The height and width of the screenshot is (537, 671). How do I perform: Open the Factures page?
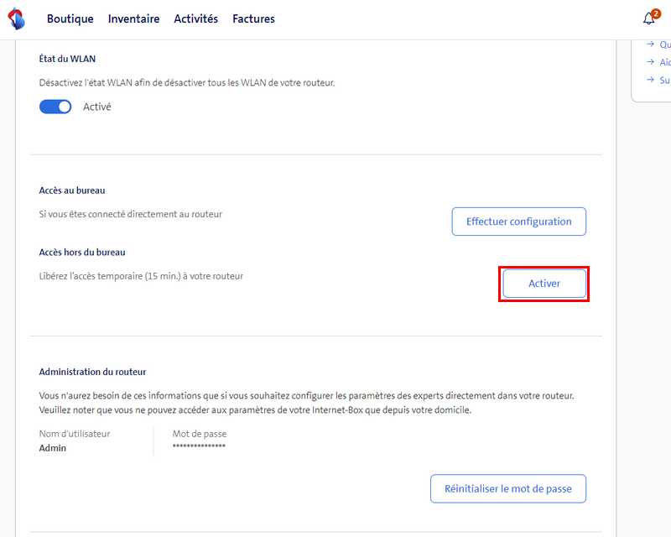tap(253, 18)
